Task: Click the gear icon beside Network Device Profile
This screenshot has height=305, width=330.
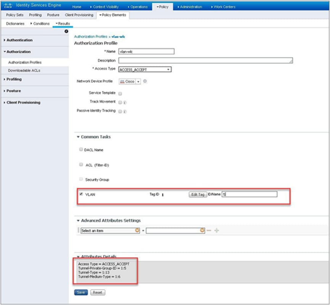Action: click(146, 81)
